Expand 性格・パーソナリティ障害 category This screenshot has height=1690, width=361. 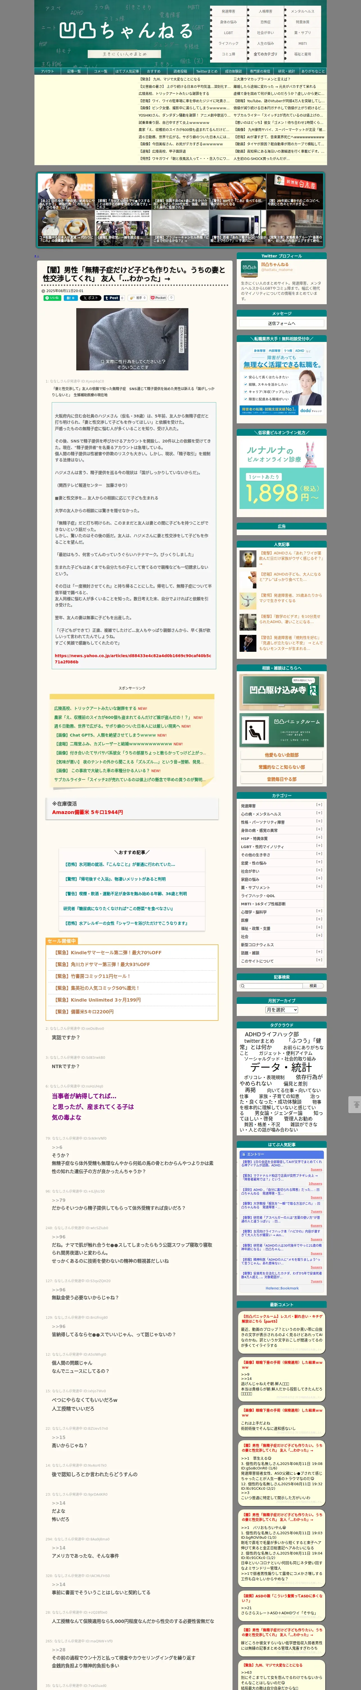[x=319, y=821]
